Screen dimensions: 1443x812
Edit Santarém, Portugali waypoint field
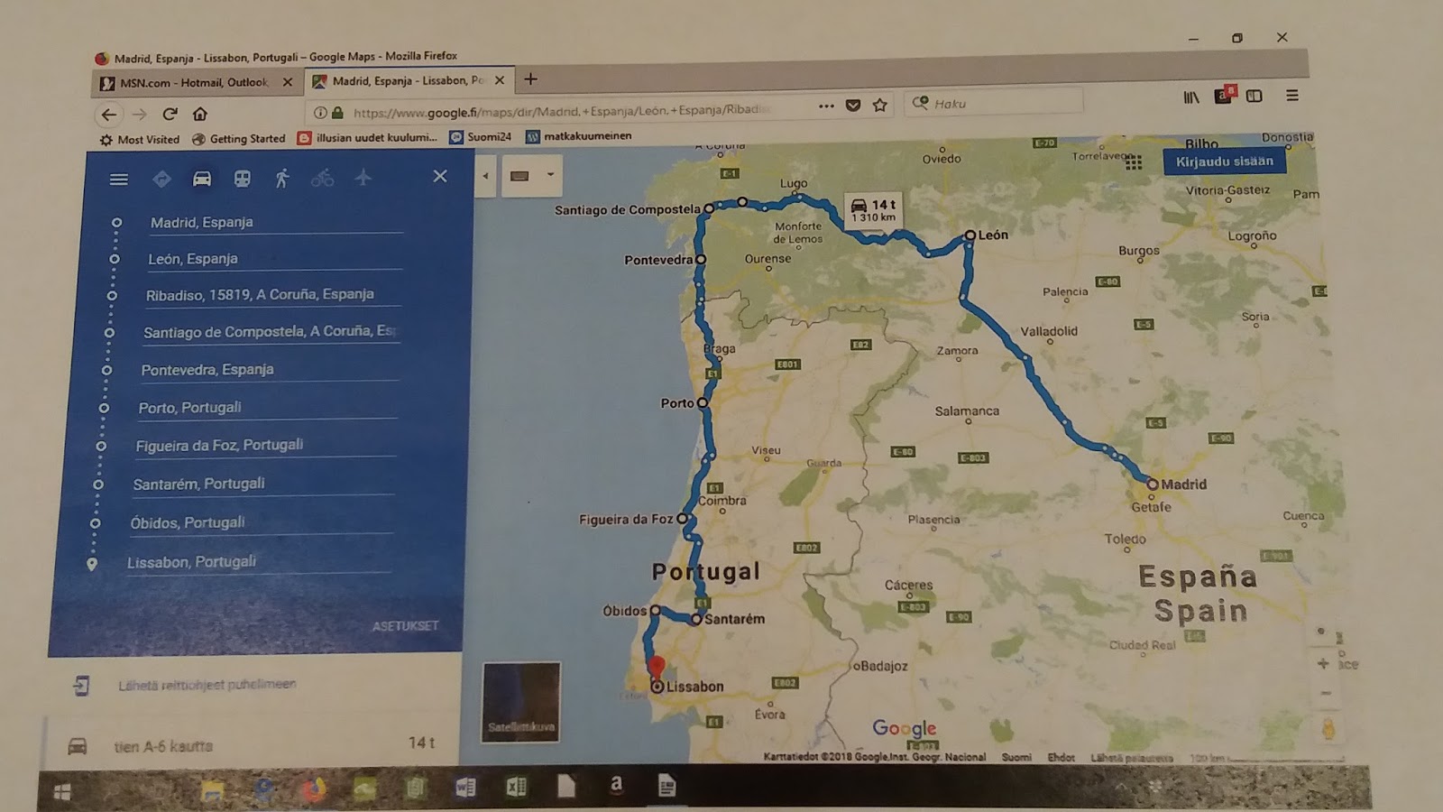263,484
